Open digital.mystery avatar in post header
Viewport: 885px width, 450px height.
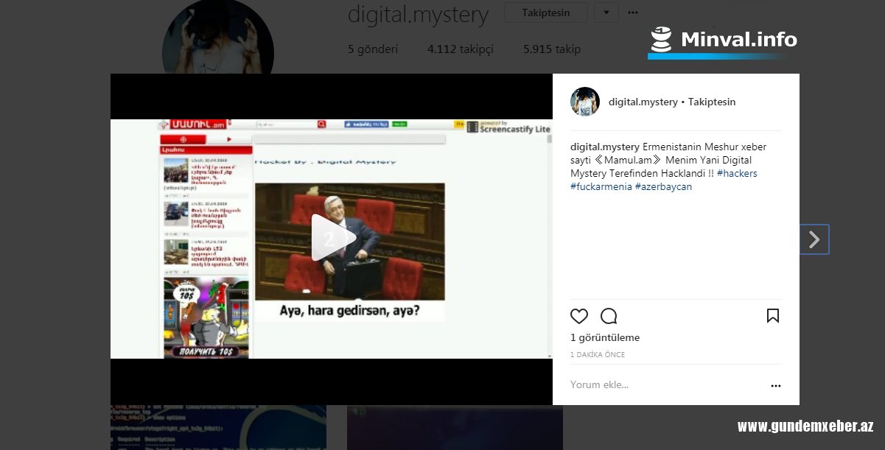coord(585,102)
